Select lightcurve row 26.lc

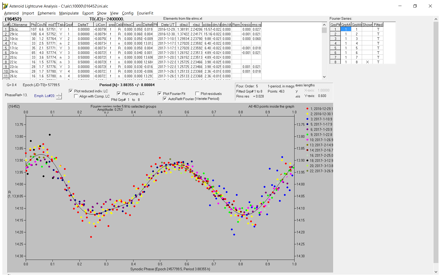tap(132, 76)
